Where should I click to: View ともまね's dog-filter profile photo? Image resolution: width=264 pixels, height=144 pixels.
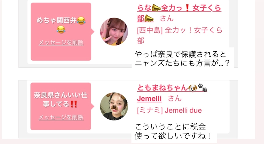(114, 106)
